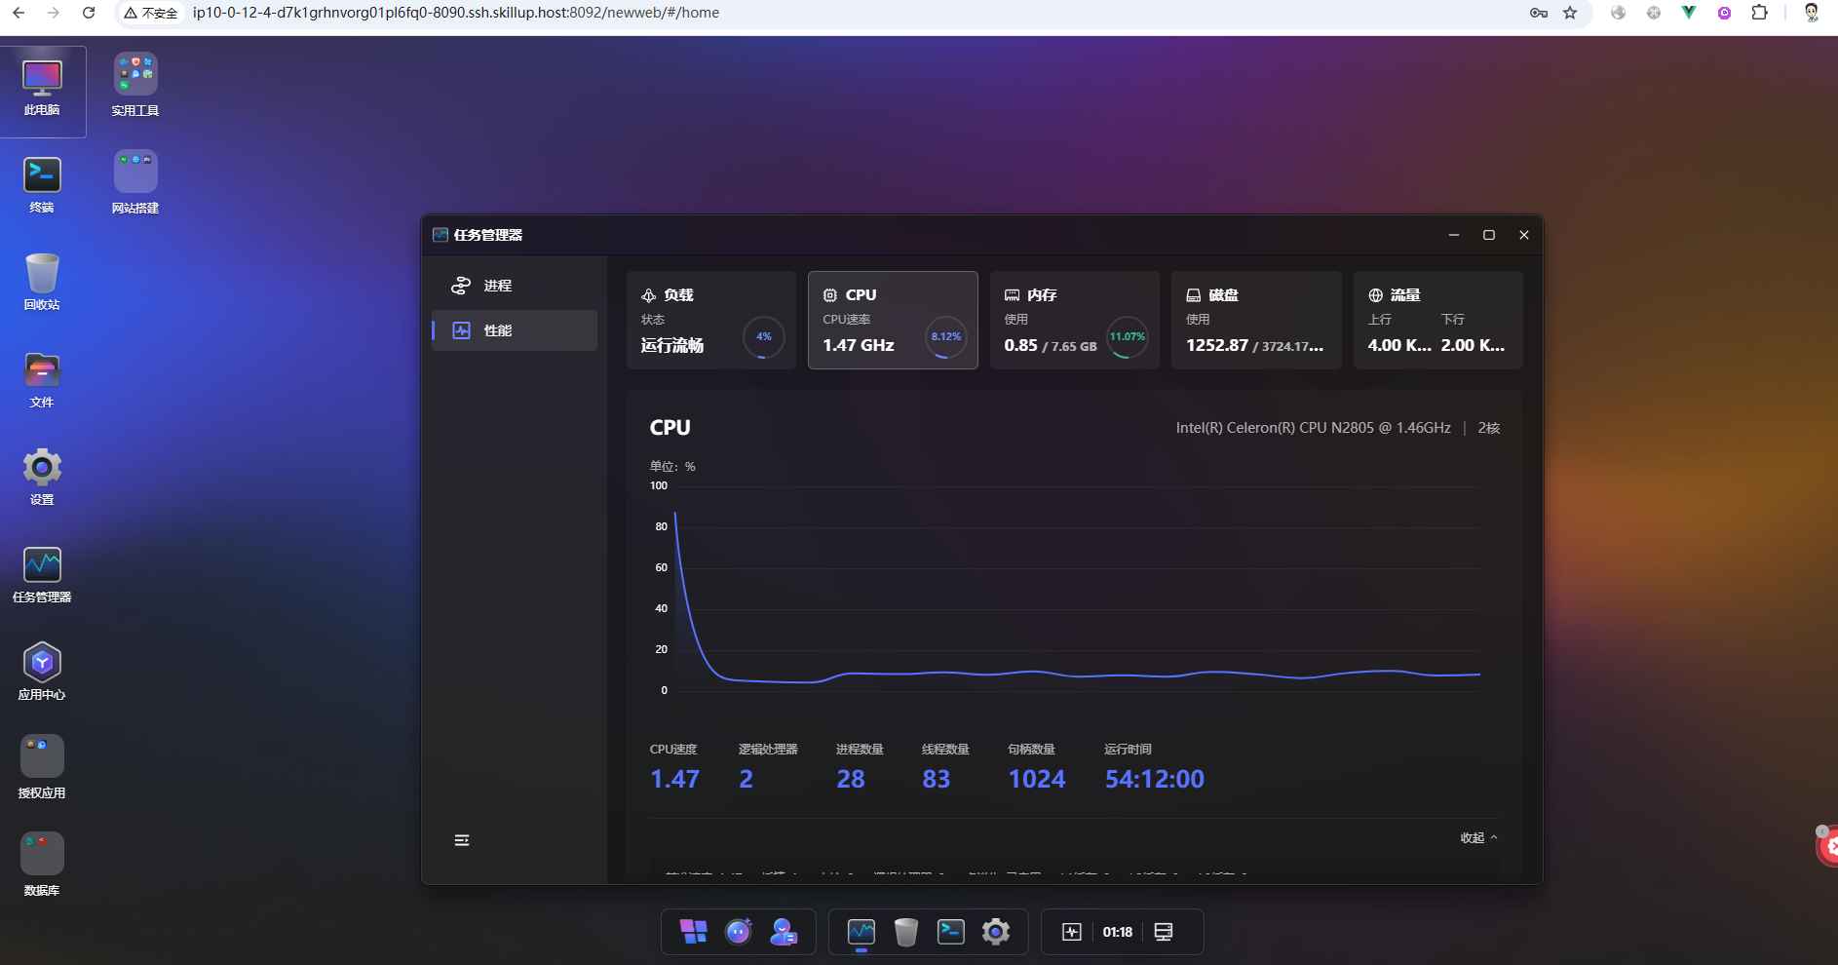Select the 磁盘 disk usage card
1838x965 pixels.
click(1255, 321)
